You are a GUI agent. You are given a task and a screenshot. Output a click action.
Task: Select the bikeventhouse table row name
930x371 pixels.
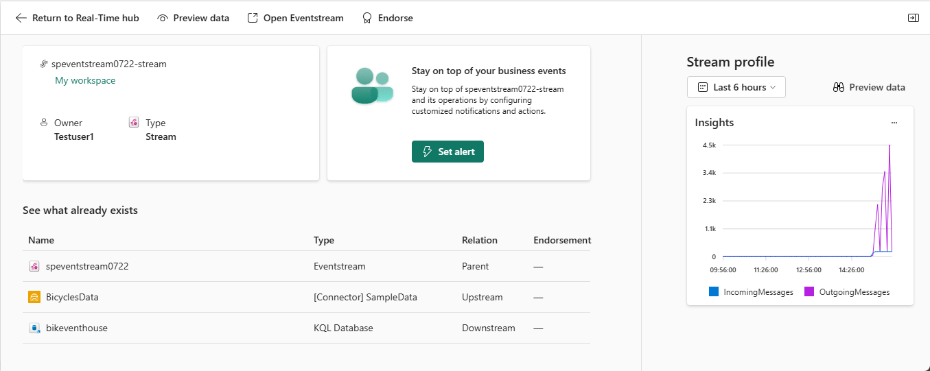pyautogui.click(x=77, y=328)
